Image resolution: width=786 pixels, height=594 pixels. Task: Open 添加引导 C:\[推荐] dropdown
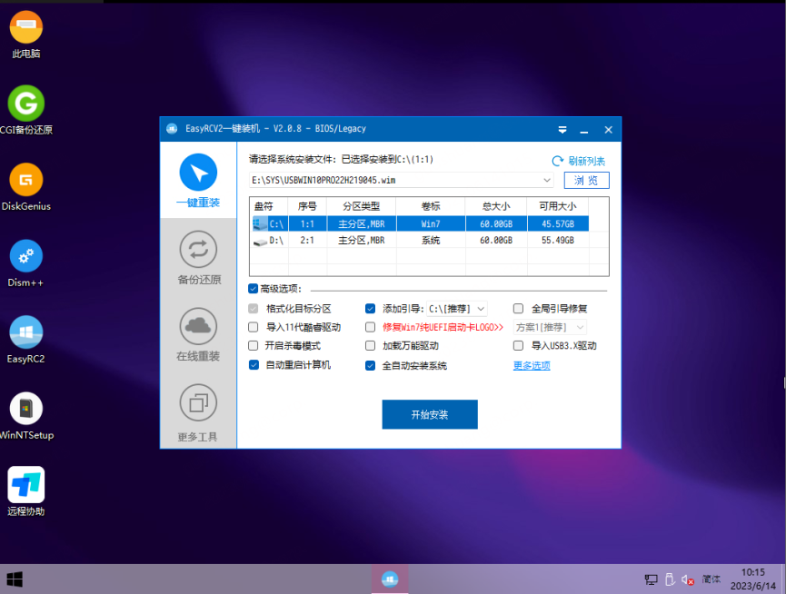pos(457,309)
